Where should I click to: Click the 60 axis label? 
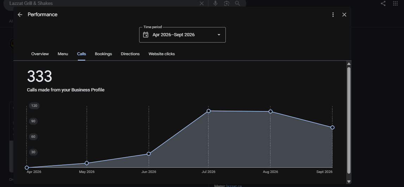(33, 137)
